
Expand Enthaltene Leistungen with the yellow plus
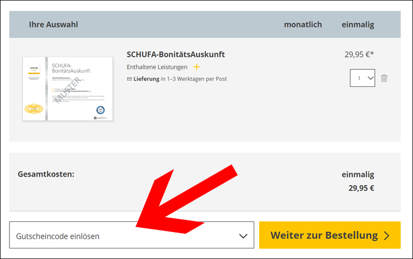point(196,67)
